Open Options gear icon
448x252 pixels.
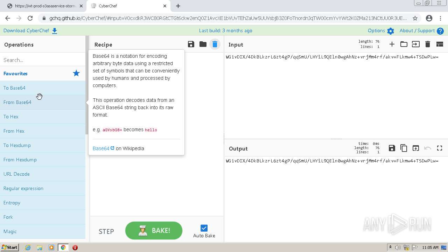point(391,31)
